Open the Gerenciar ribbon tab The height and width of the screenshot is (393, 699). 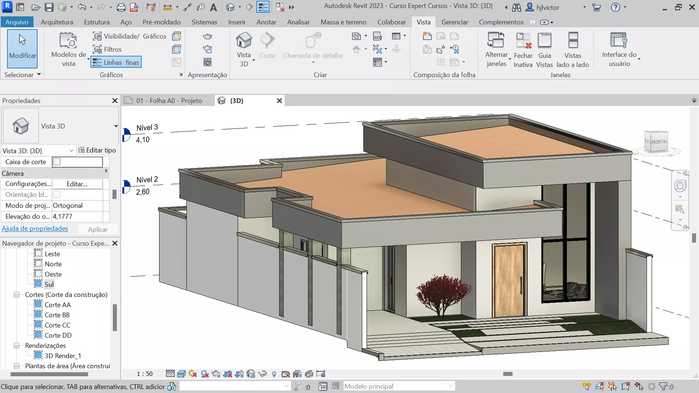coord(454,22)
